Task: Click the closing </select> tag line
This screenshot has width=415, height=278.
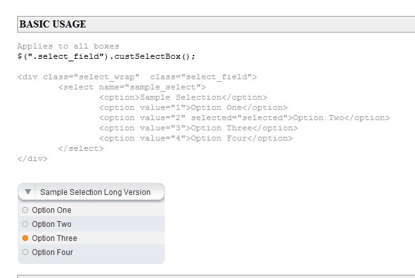Action: point(80,148)
